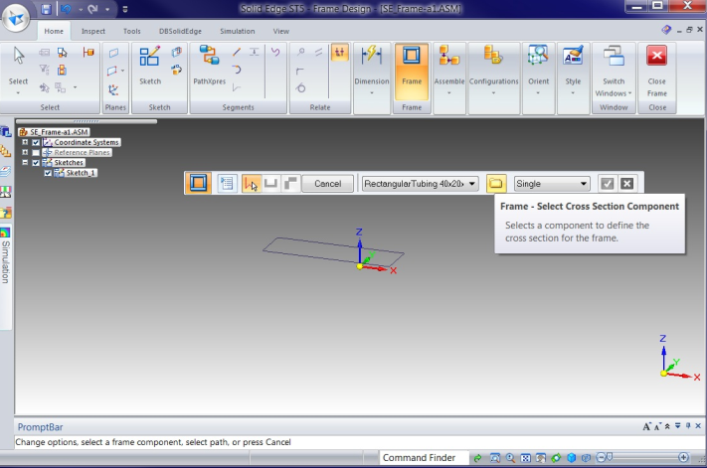Open the Dimension dropdown arrow
This screenshot has height=468, width=707.
372,93
